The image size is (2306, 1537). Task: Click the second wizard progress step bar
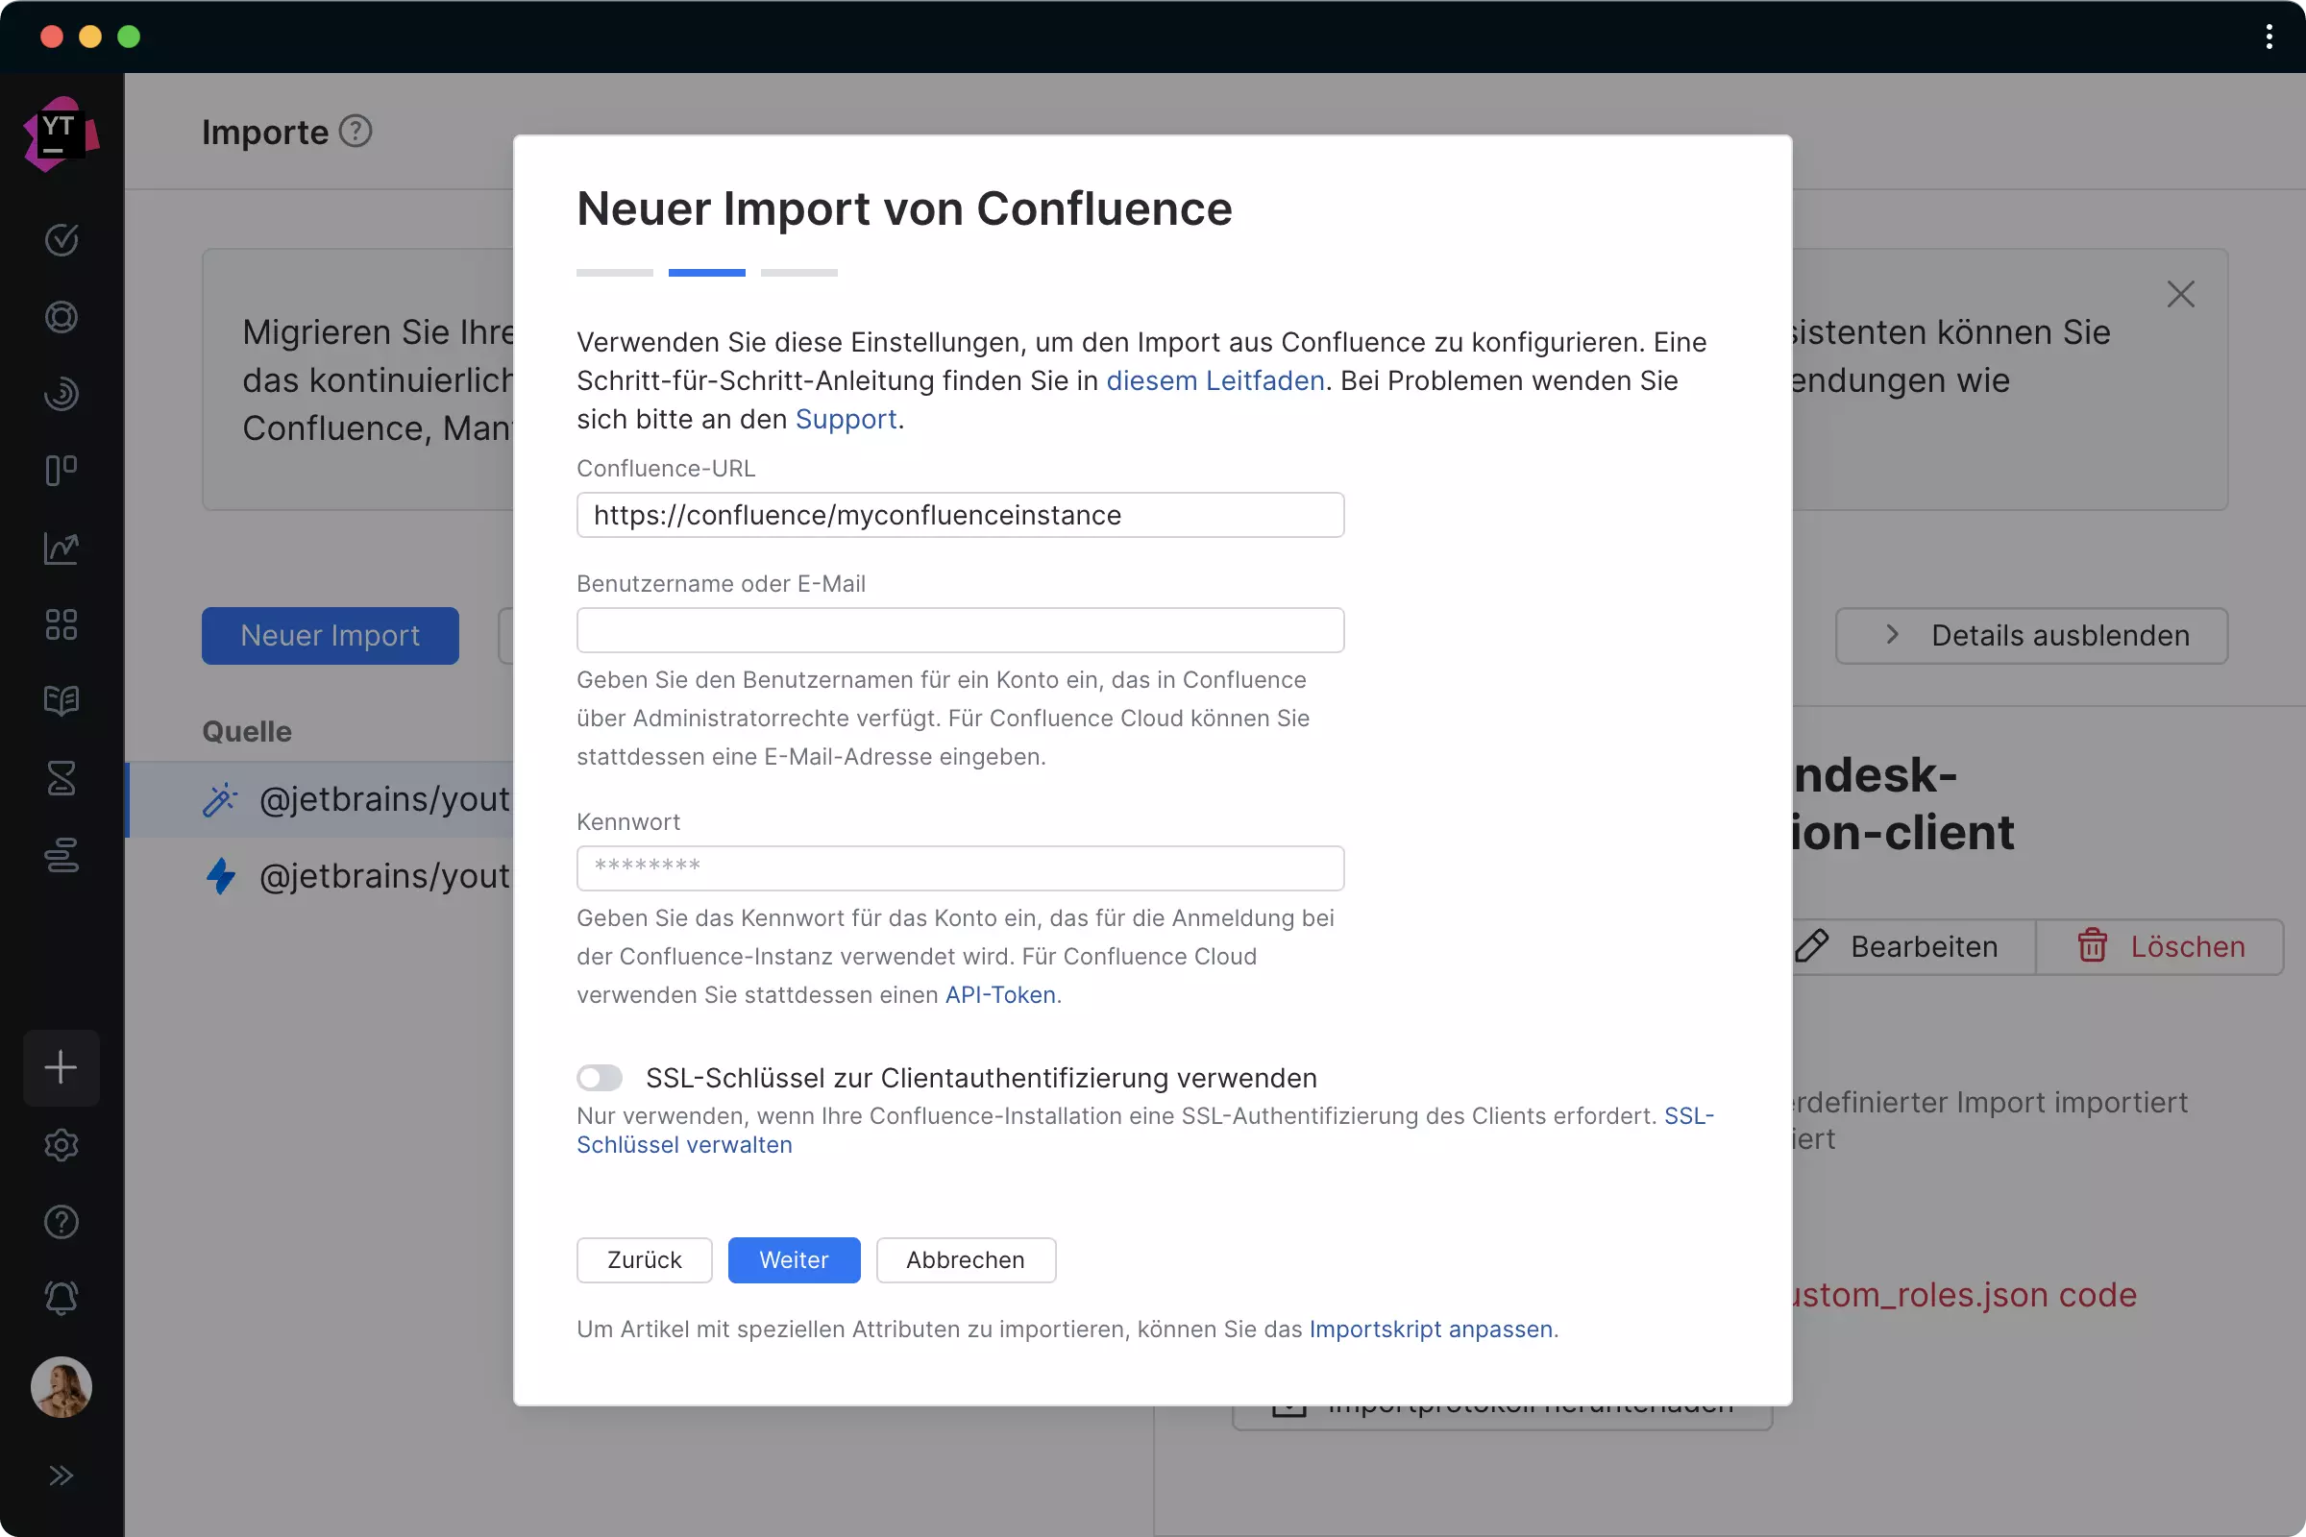point(706,273)
